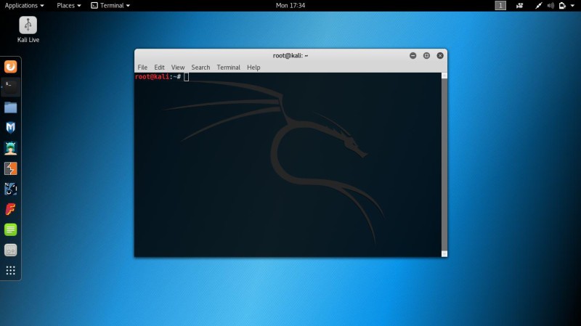This screenshot has height=326, width=581.
Task: Open the Kali Live desktop icon
Action: pyautogui.click(x=28, y=30)
